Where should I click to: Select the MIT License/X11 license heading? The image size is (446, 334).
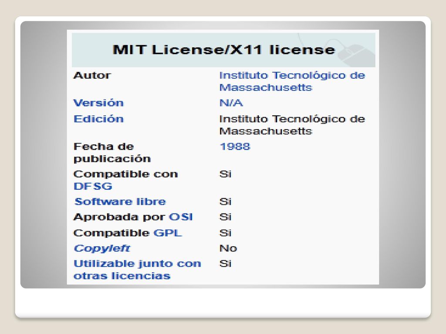[224, 50]
